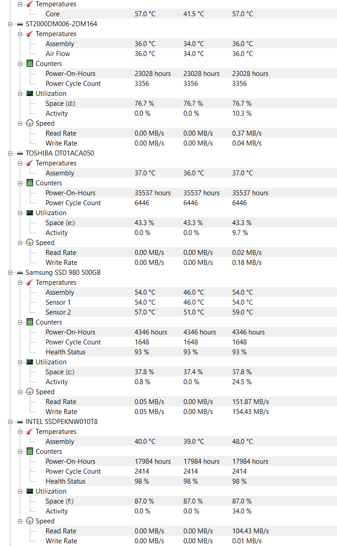Click the TOSHIBA DT01ACA050 drive icon

pos(20,153)
